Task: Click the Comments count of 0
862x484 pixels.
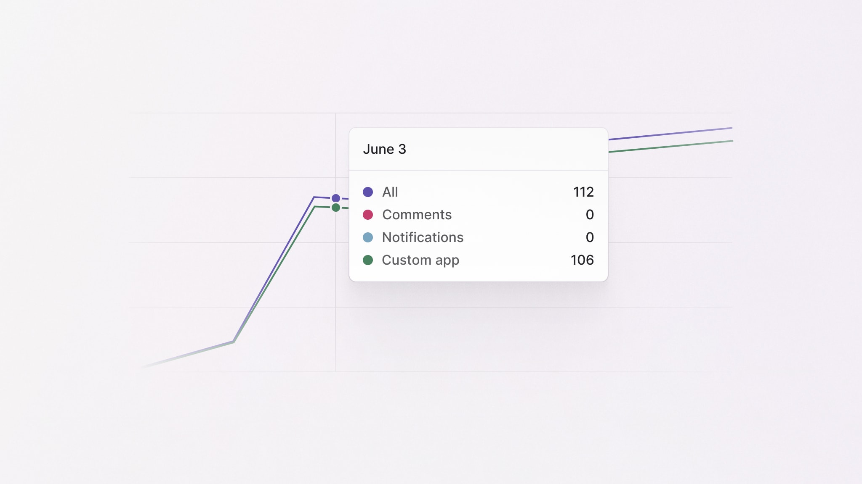Action: (x=590, y=215)
